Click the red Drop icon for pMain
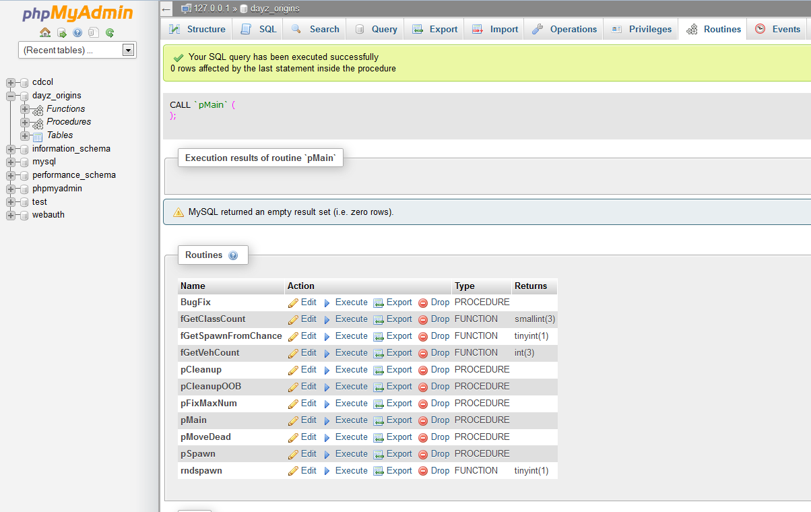Viewport: 811px width, 512px height. pos(423,421)
